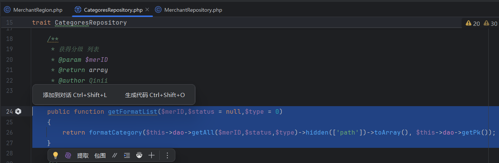Click the reformat code indent icon
The width and height of the screenshot is (499, 163).
127,155
